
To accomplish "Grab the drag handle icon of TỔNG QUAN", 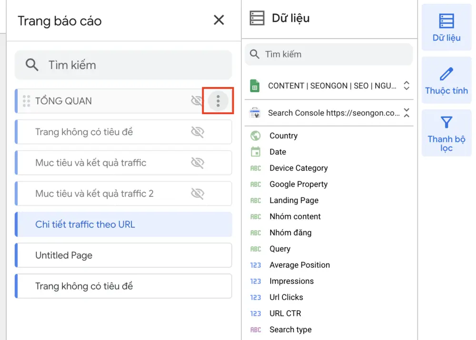I will point(26,101).
